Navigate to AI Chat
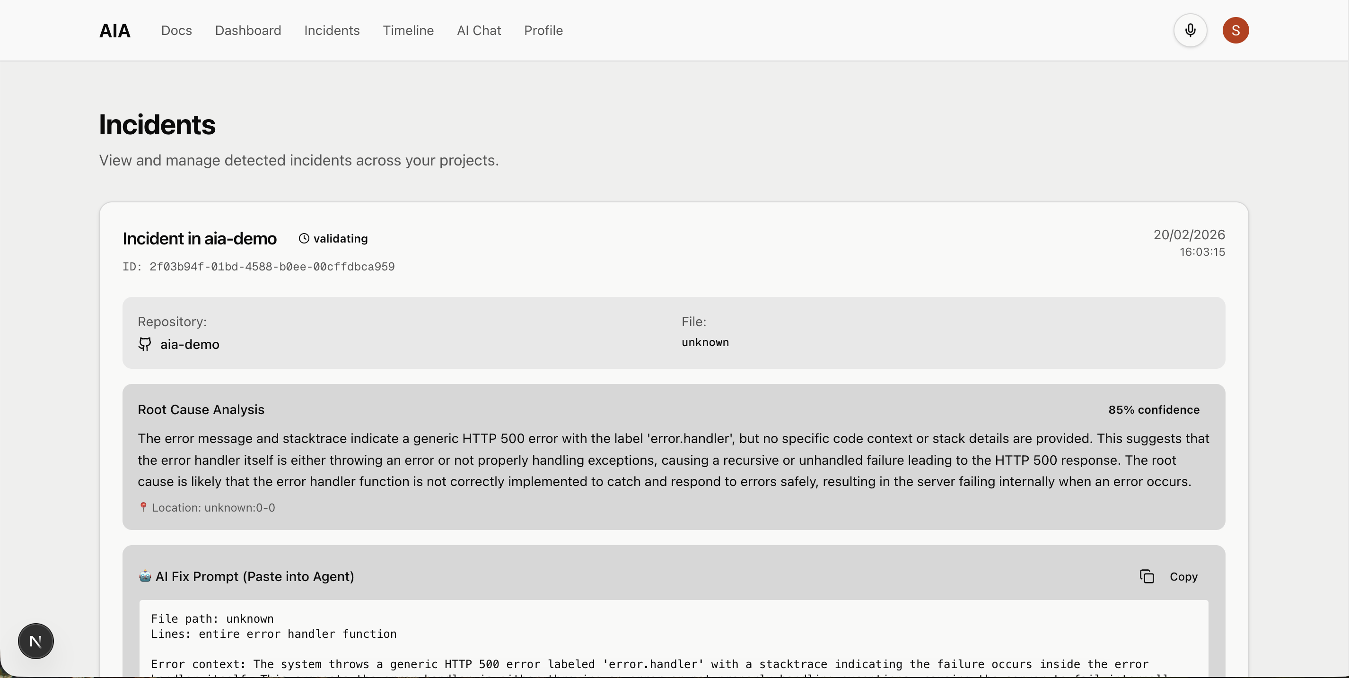1349x678 pixels. pos(479,31)
